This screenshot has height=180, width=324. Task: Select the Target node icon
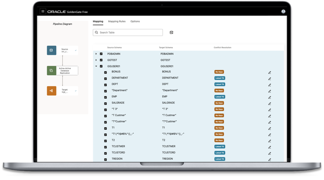[52, 91]
